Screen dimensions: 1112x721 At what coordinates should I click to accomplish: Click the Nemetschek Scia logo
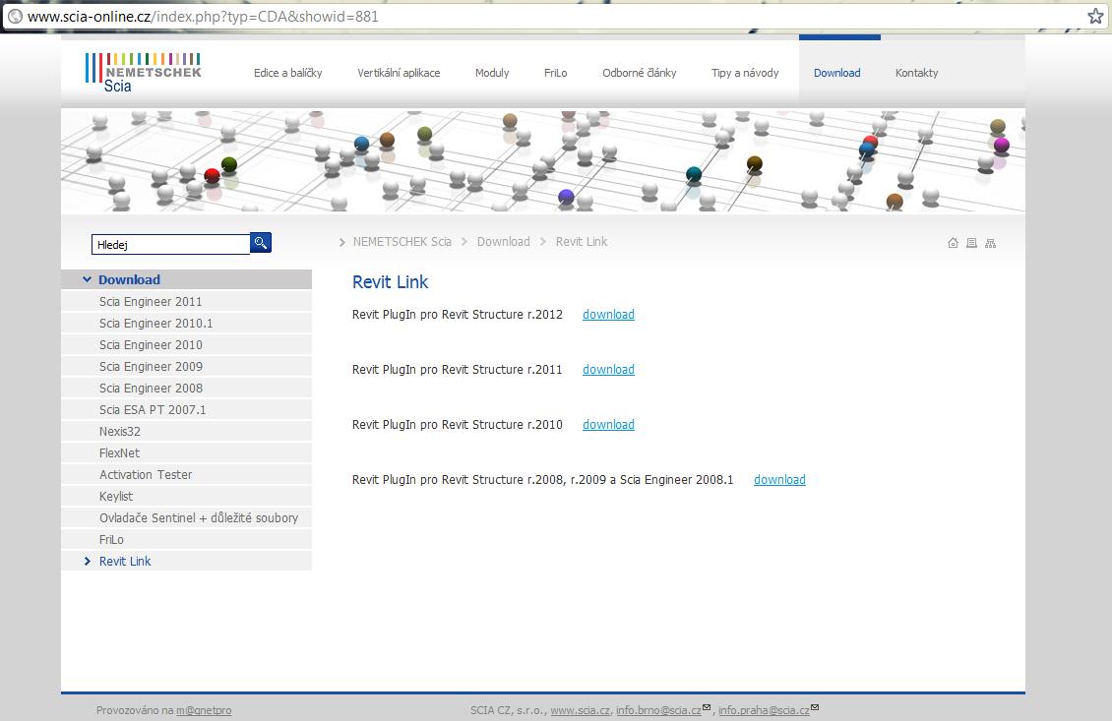[x=144, y=73]
